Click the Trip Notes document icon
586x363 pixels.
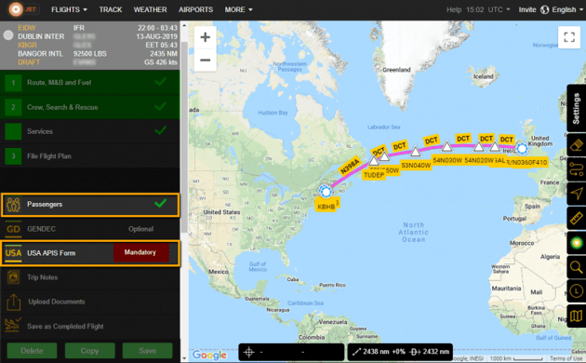click(13, 277)
